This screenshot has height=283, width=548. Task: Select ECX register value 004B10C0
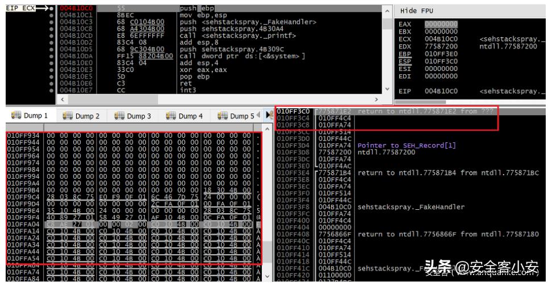point(441,39)
